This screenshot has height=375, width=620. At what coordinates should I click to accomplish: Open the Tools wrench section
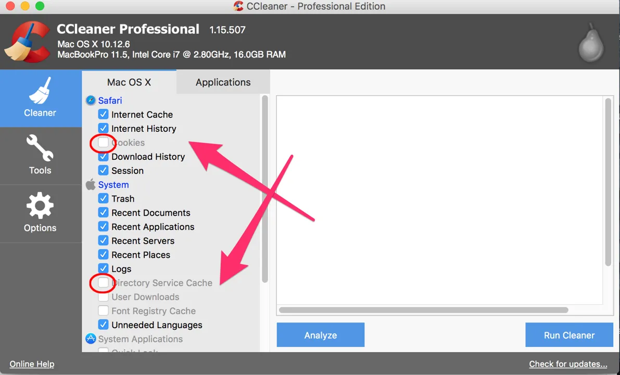point(40,156)
